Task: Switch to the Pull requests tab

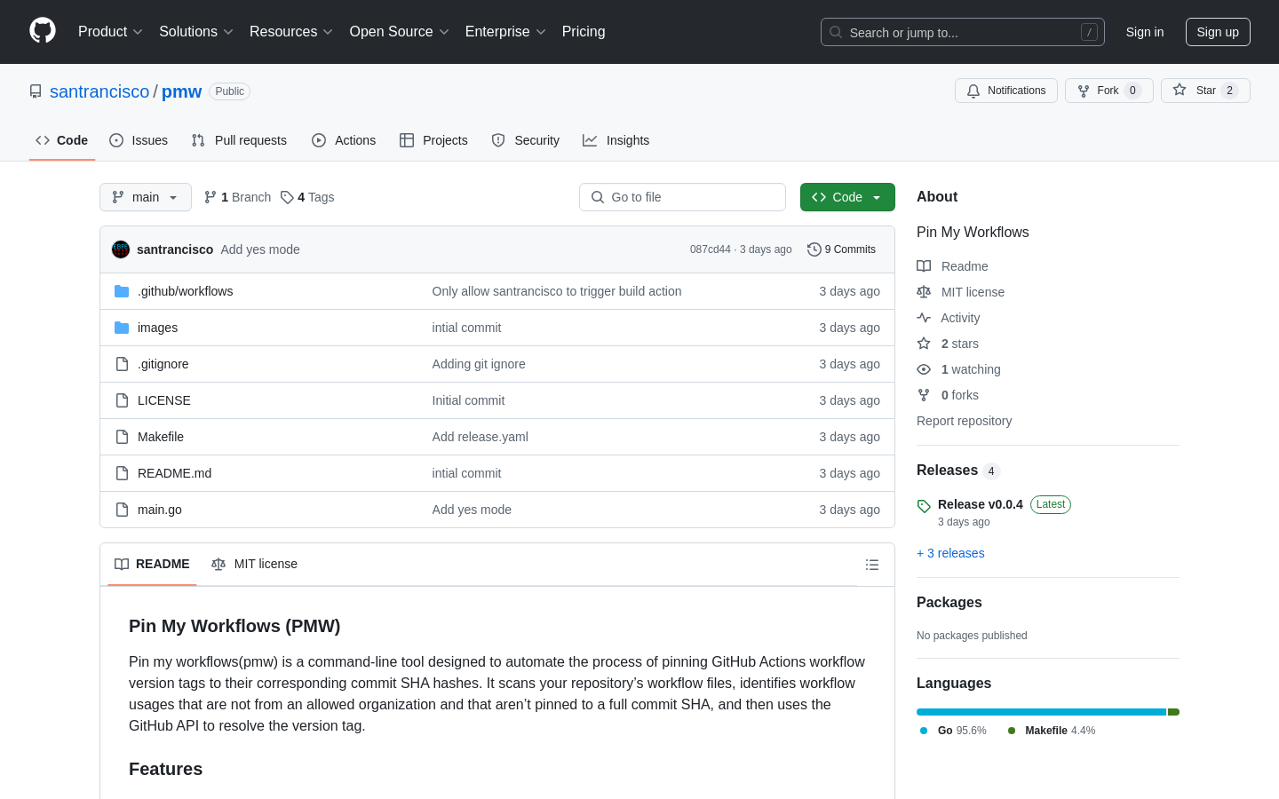Action: pyautogui.click(x=239, y=140)
